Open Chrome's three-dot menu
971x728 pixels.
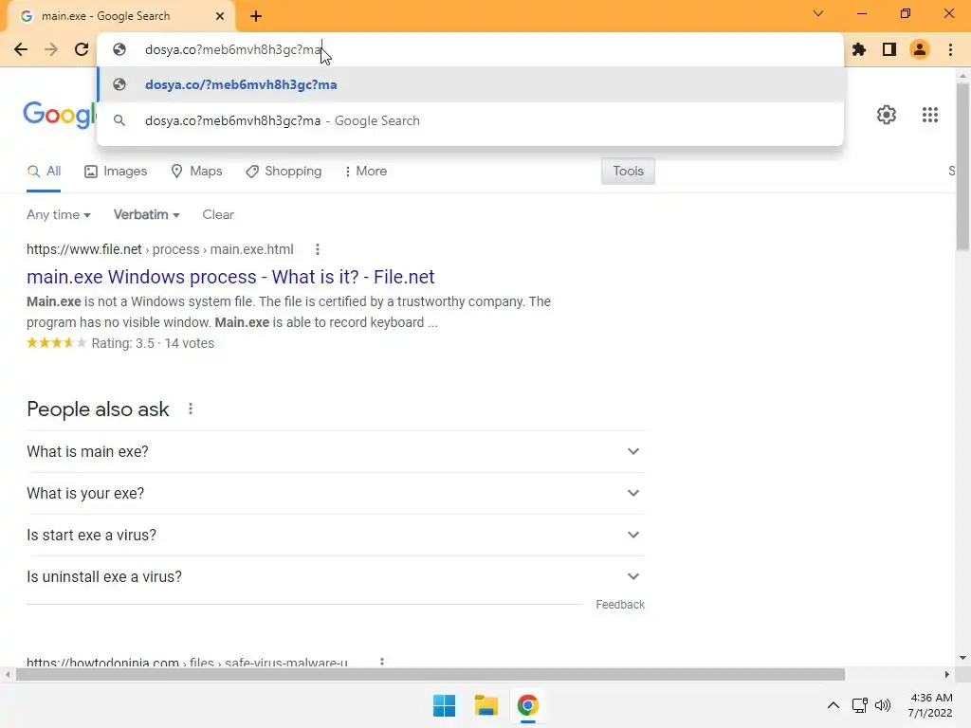950,49
